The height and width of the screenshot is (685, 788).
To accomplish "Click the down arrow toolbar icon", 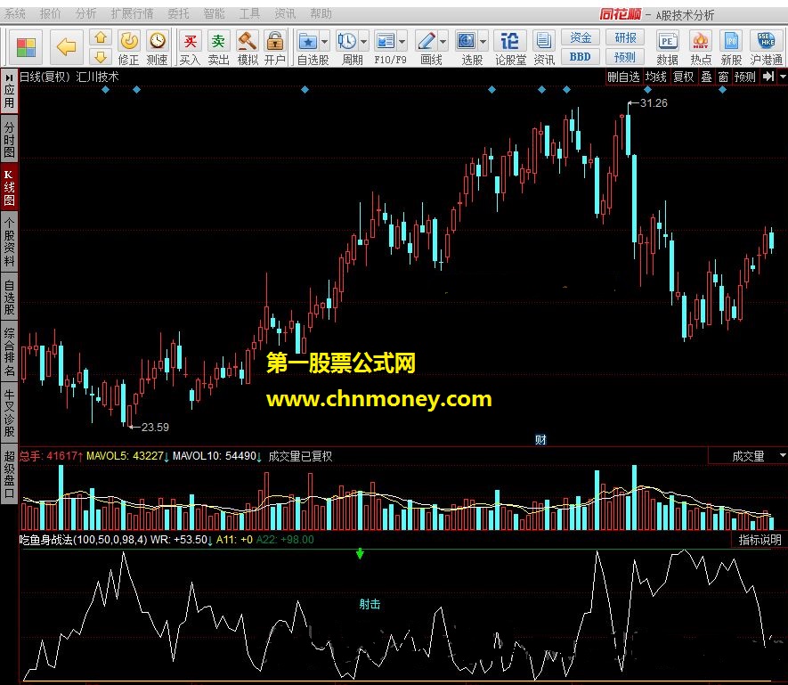I will click(101, 56).
